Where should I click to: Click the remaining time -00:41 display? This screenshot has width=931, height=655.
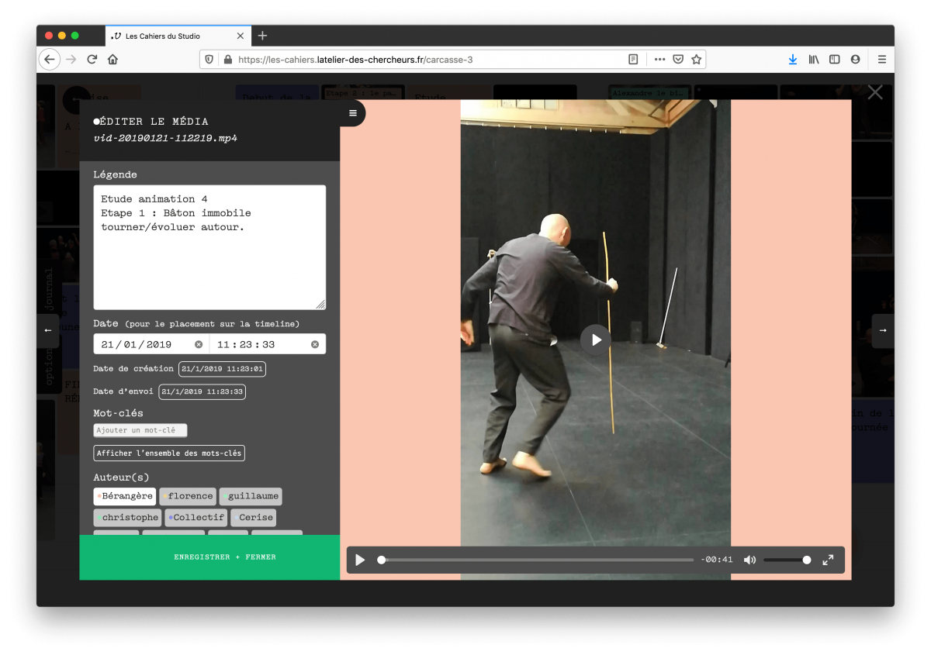pyautogui.click(x=717, y=560)
